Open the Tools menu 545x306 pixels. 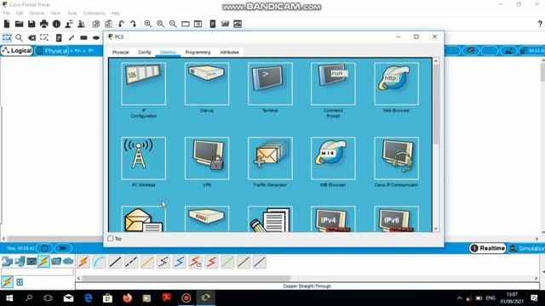pyautogui.click(x=72, y=14)
